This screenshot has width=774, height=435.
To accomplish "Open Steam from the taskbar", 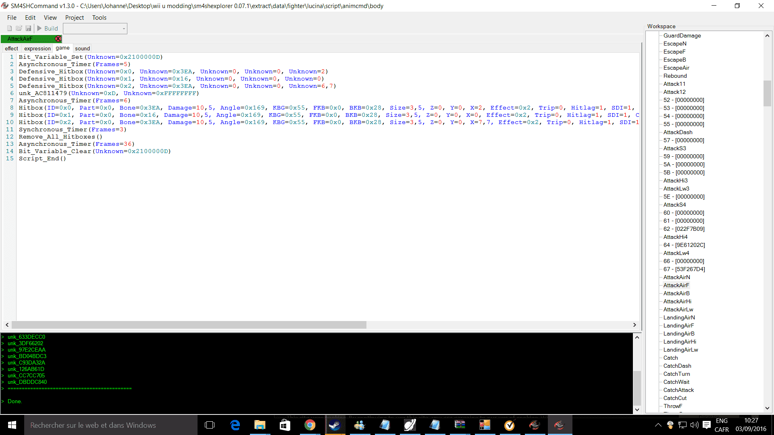I will pyautogui.click(x=335, y=425).
